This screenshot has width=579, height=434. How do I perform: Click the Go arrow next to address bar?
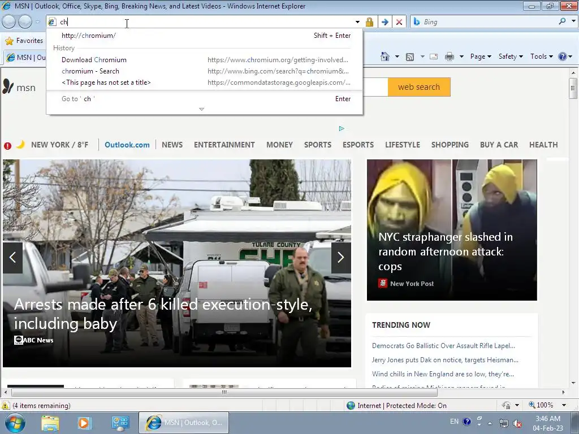[384, 22]
